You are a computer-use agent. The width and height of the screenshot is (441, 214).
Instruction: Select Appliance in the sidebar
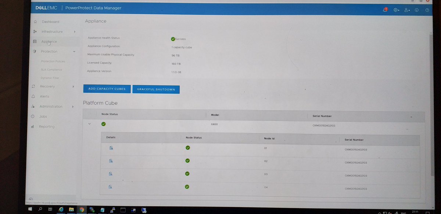pos(49,41)
